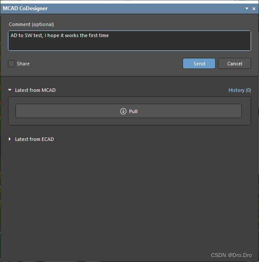Open the History (0) link
The image size is (259, 262).
240,90
